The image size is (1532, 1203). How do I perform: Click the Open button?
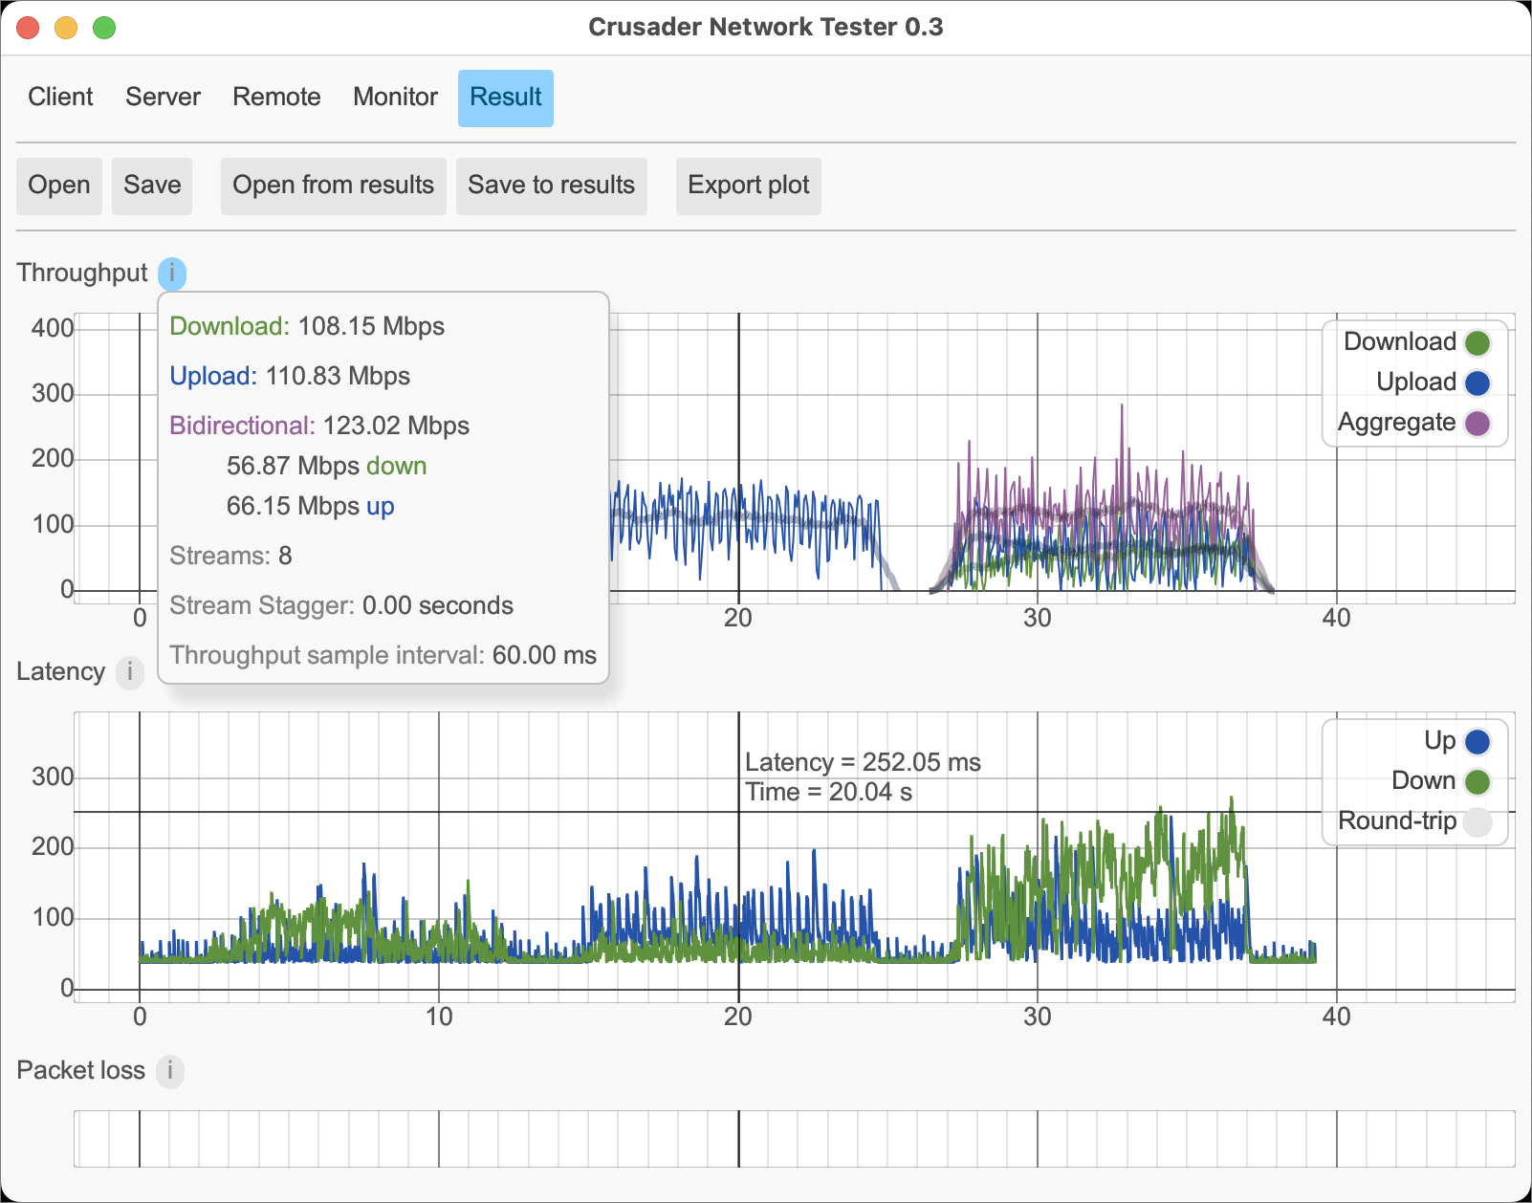[59, 186]
